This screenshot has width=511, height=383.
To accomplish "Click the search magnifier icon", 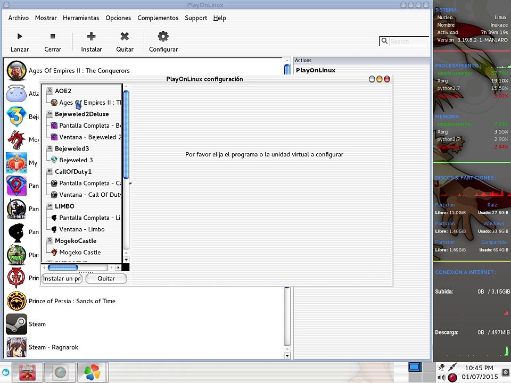I will tap(384, 41).
